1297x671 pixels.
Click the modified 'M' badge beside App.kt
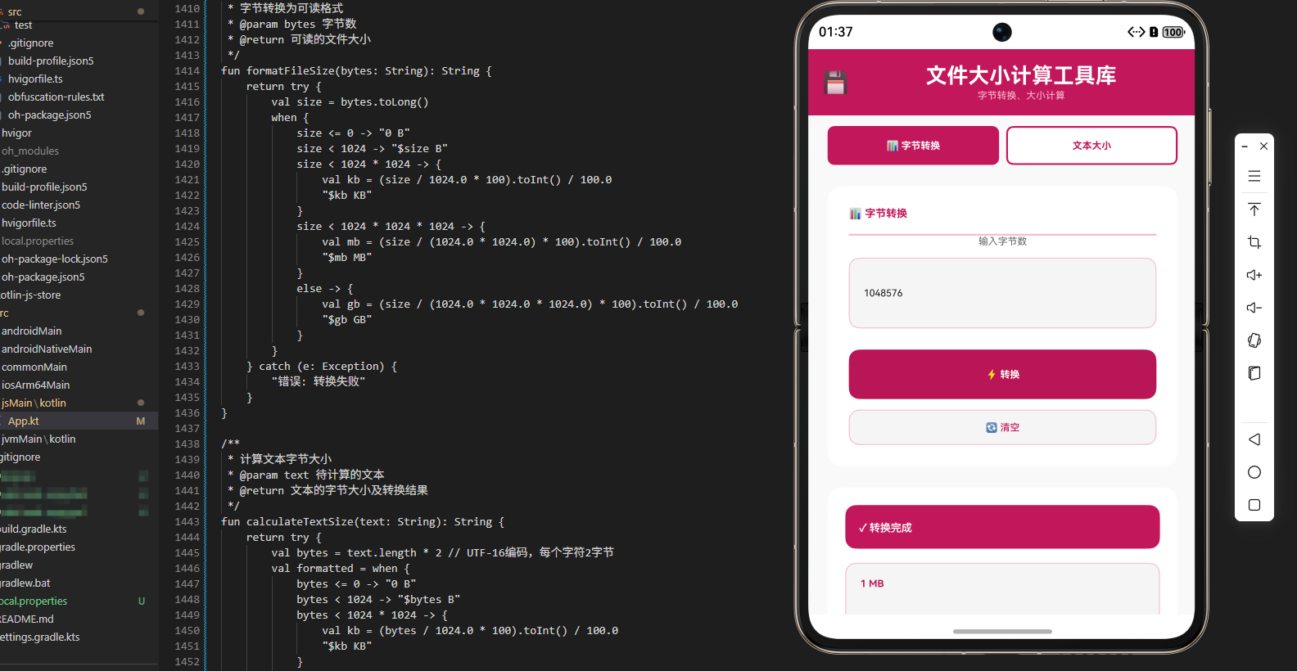click(141, 421)
